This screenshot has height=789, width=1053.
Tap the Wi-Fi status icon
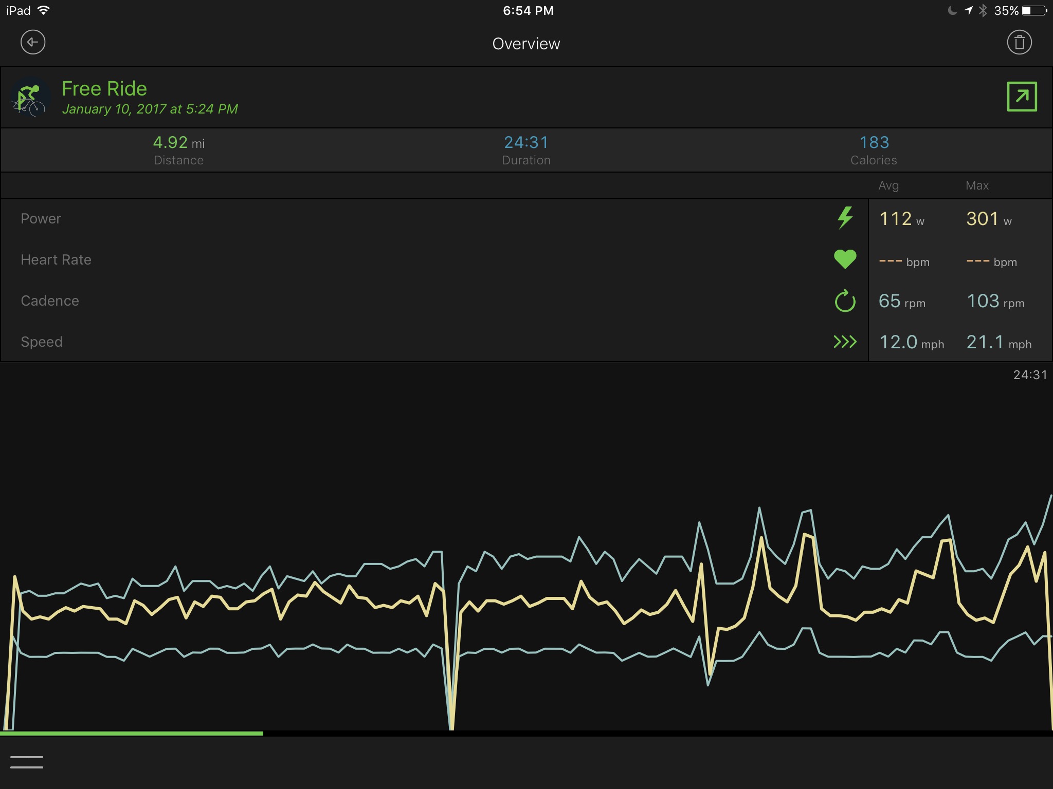tap(44, 10)
